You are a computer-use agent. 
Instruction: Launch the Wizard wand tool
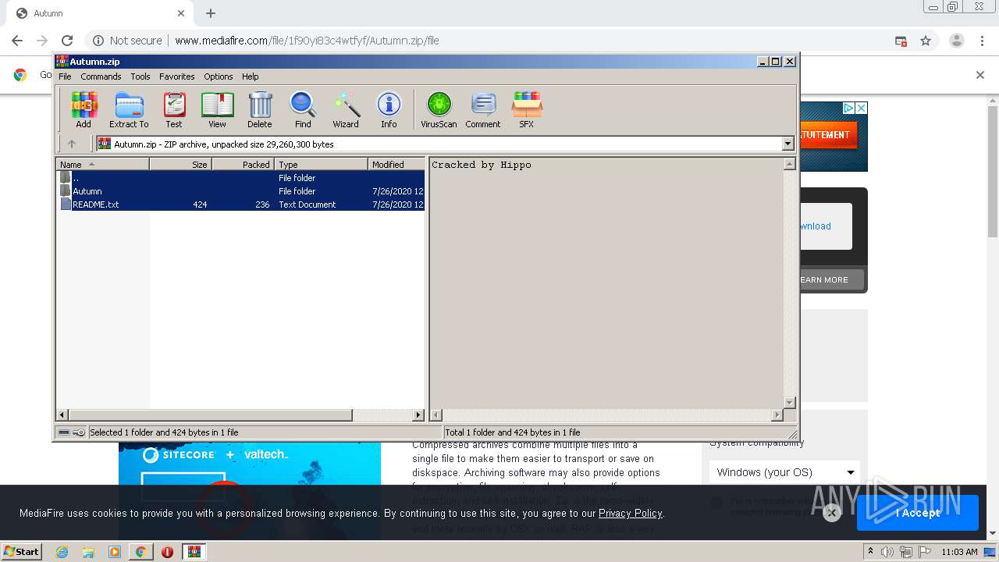346,109
